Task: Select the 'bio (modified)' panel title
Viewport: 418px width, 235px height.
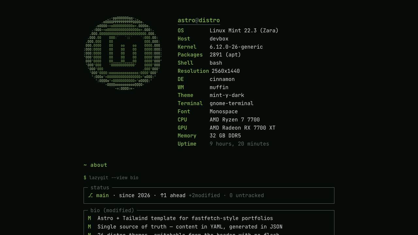Action: click(x=112, y=211)
